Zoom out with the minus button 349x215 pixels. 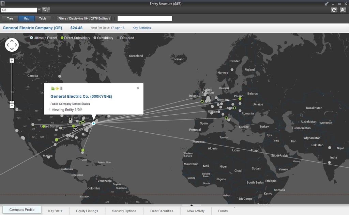coord(12,106)
